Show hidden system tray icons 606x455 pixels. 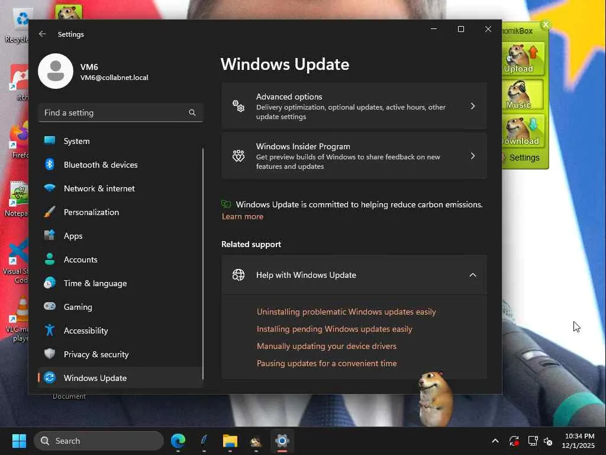(495, 441)
